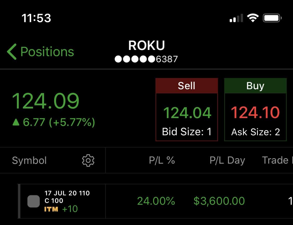Tap the red Sell header
This screenshot has width=293, height=225.
187,86
